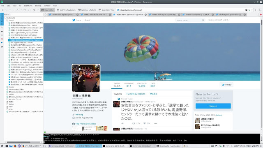Toggle the Show Sidebar button
The height and width of the screenshot is (148, 263).
[x=48, y=10]
